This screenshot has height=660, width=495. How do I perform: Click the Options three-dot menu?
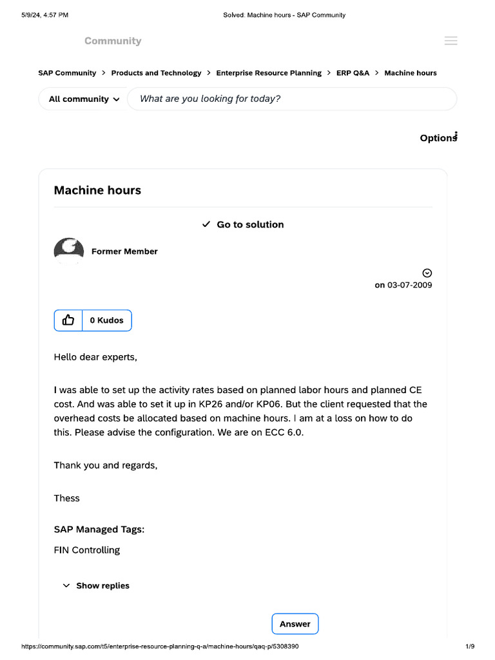456,135
